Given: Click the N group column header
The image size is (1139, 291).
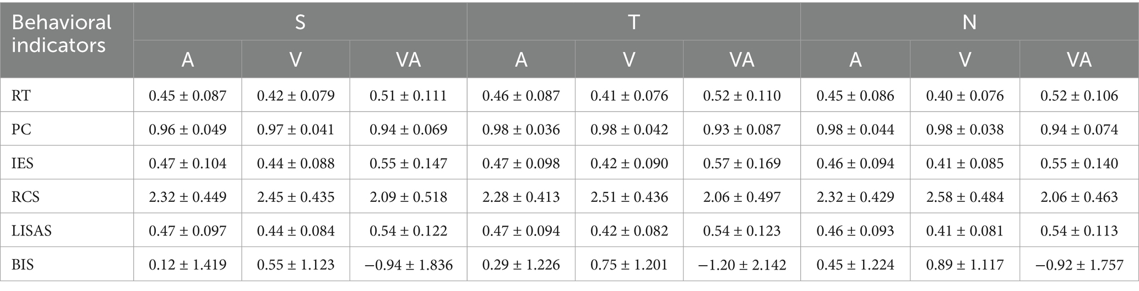Looking at the screenshot, I should [969, 22].
